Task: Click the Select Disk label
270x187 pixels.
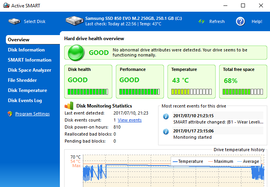Action: pos(34,21)
